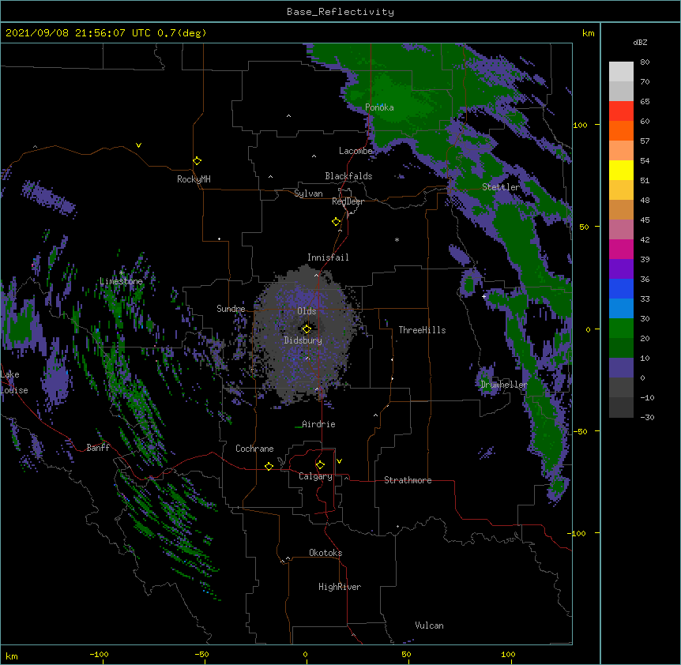Select the Airdrie label
Screen dimensions: 681x665
[318, 424]
